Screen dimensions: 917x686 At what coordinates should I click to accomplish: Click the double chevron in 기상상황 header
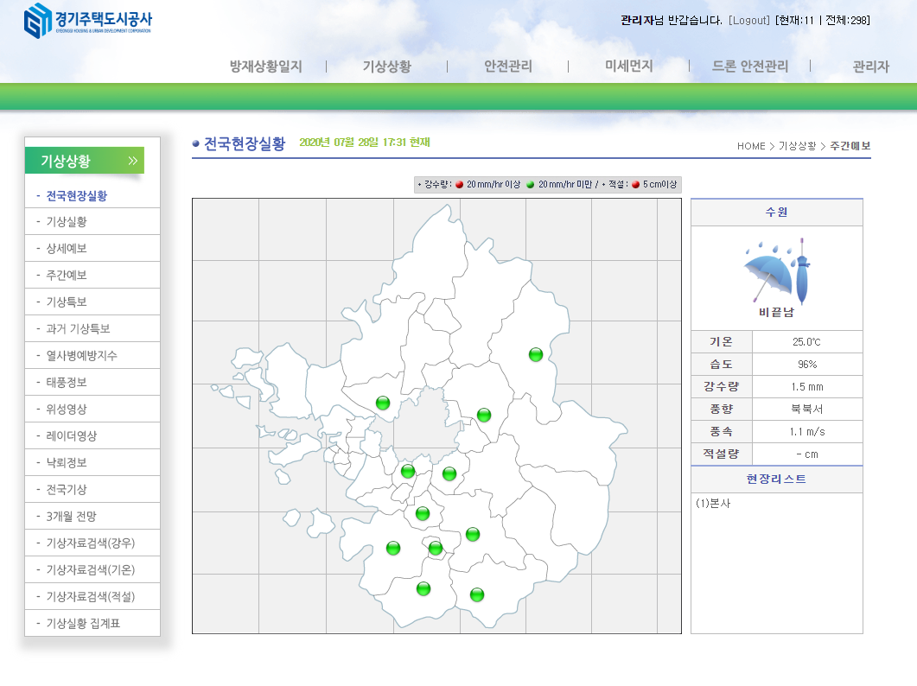coord(132,161)
